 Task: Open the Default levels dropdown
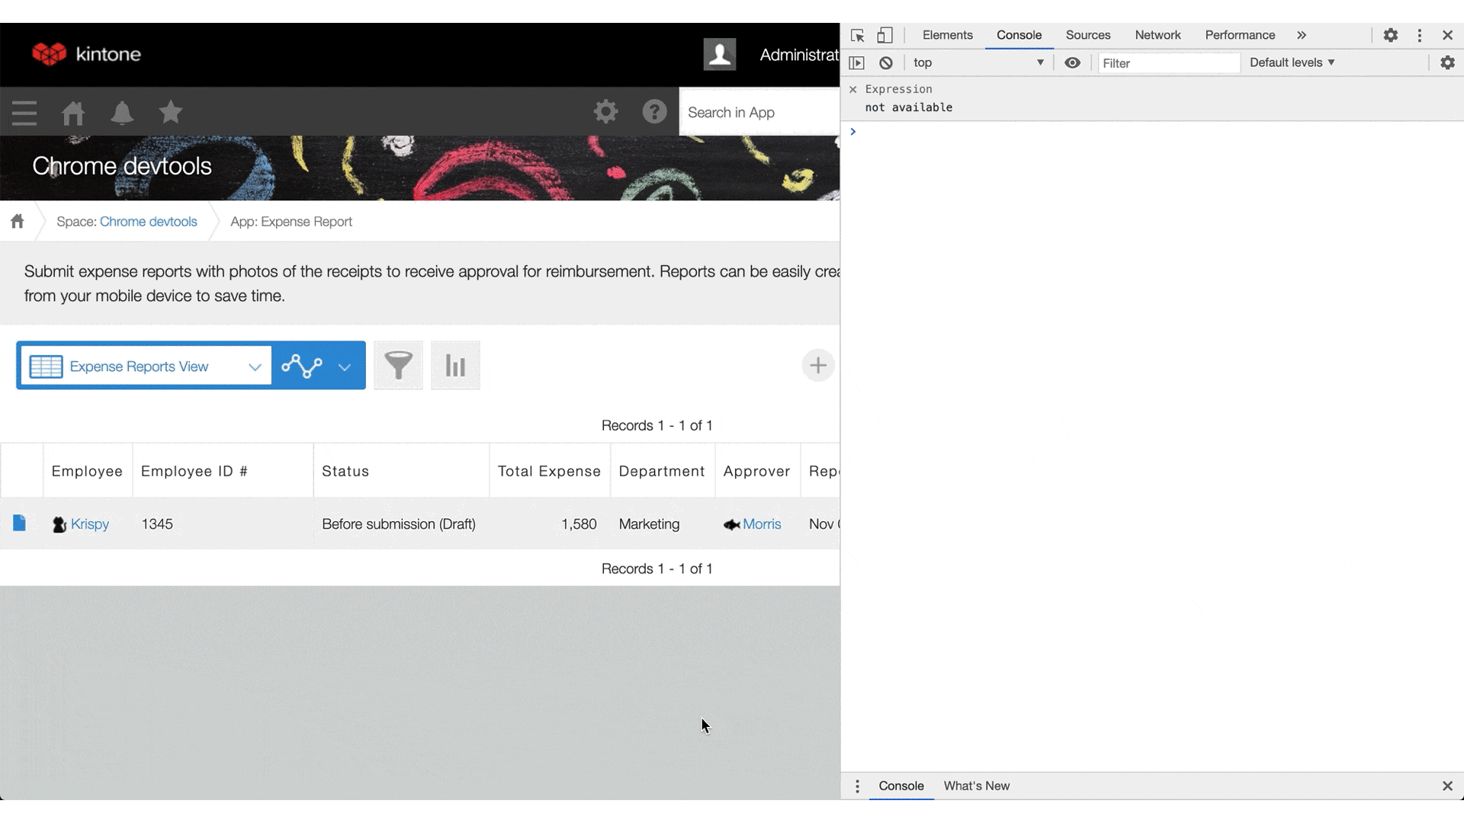tap(1292, 62)
